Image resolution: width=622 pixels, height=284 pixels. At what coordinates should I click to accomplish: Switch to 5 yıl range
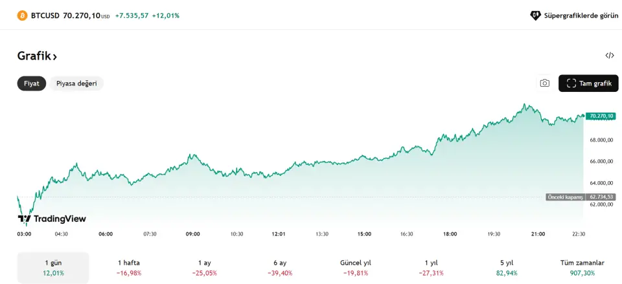pyautogui.click(x=507, y=268)
